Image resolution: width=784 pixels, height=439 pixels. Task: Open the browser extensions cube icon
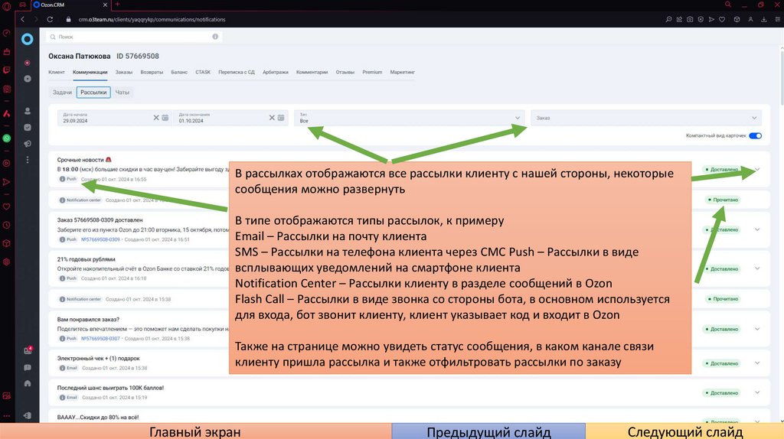[737, 19]
